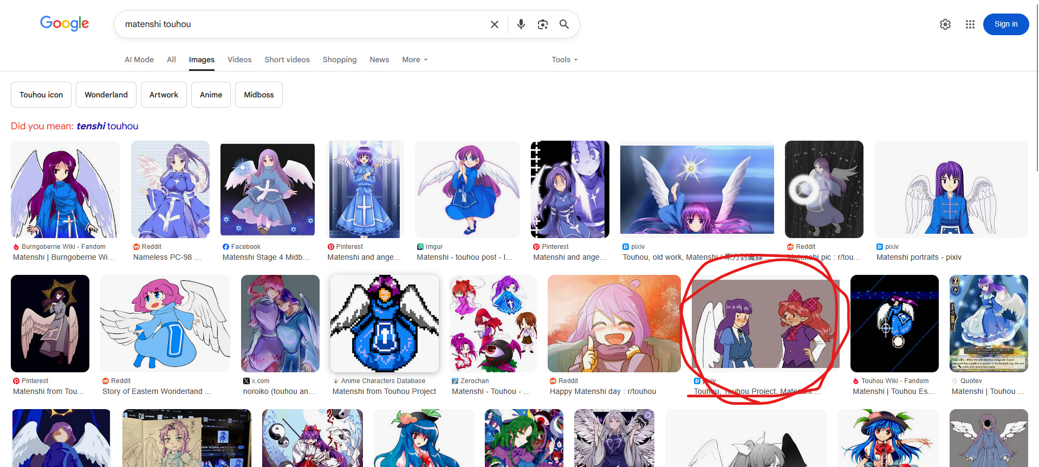The image size is (1039, 467).
Task: Expand the More search categories dropdown
Action: (x=414, y=60)
